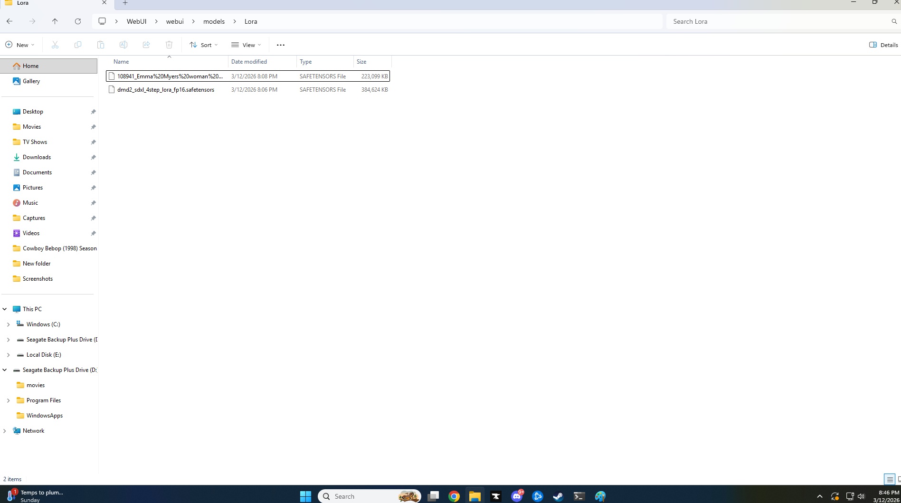Open Gallery in navigation pane
901x503 pixels.
coord(48,81)
